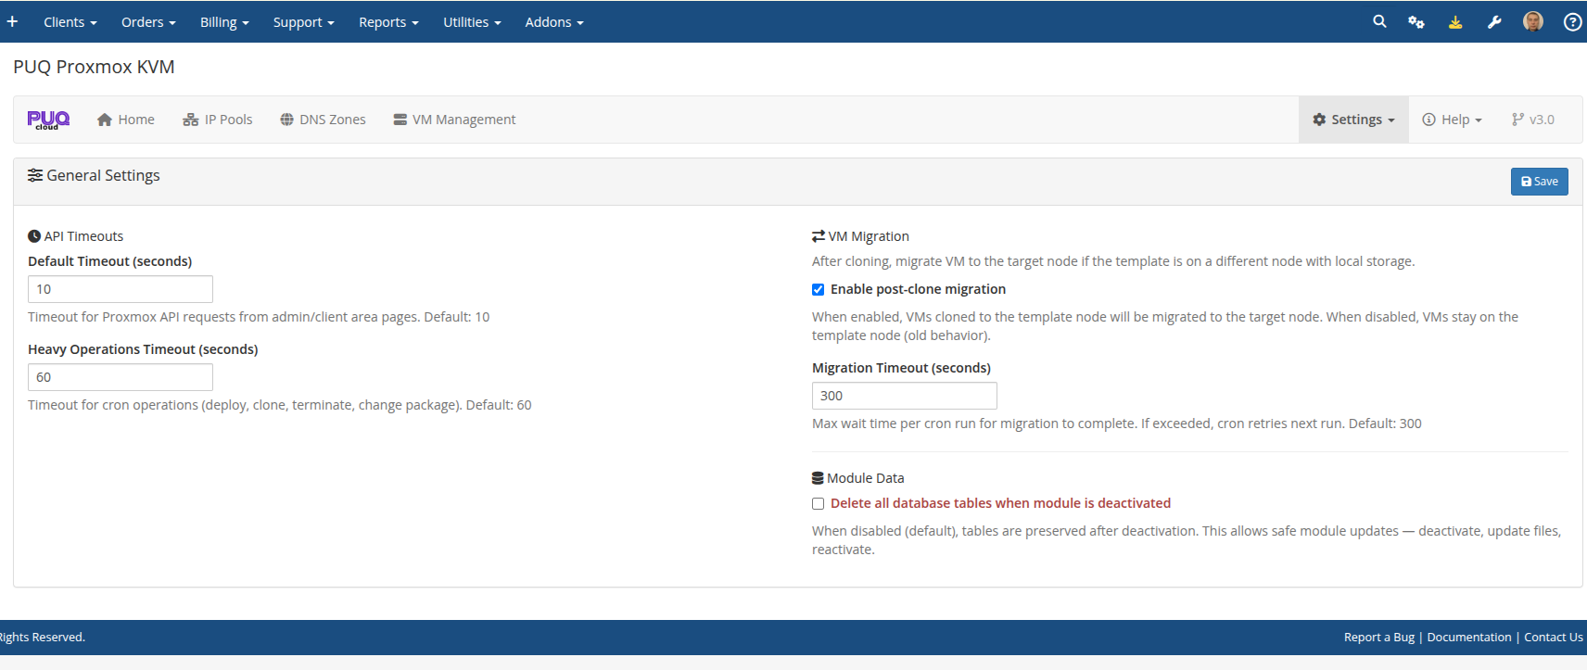Open the Billing menu
Screen dimensions: 1587x670
(224, 22)
